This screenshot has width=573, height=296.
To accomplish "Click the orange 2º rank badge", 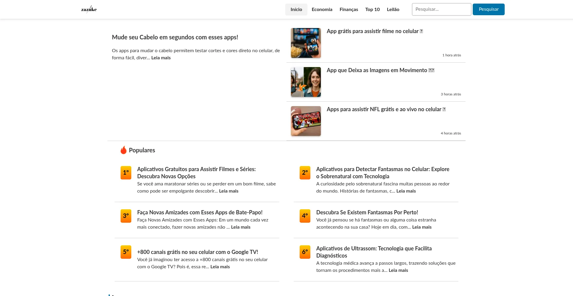I will tap(305, 173).
